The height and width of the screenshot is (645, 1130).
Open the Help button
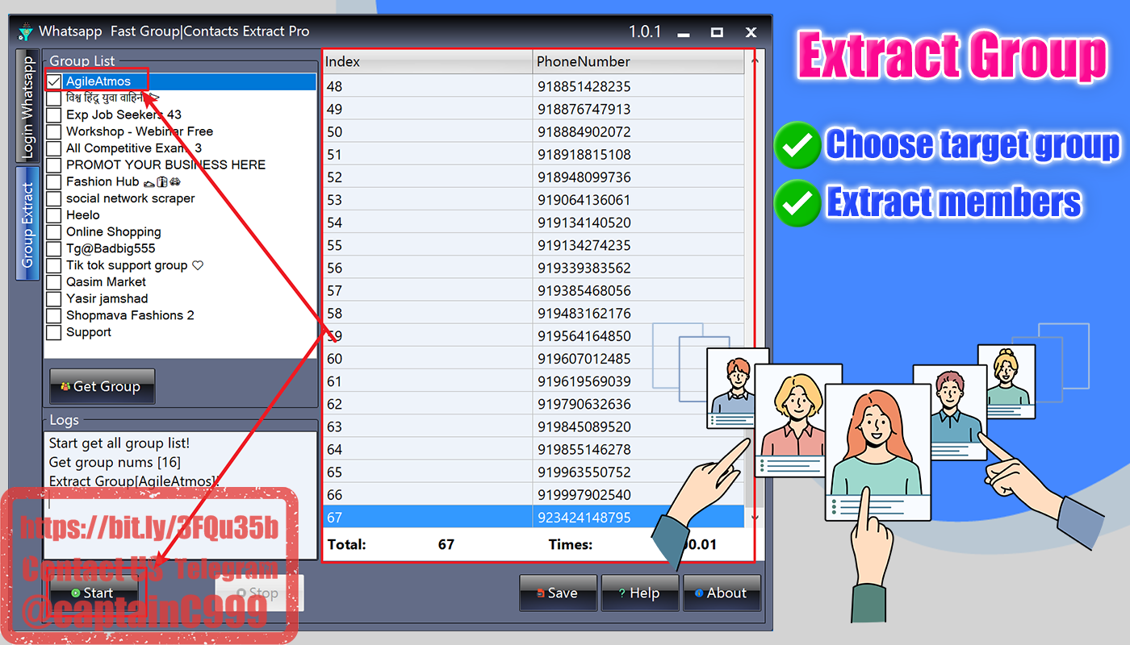(x=639, y=593)
